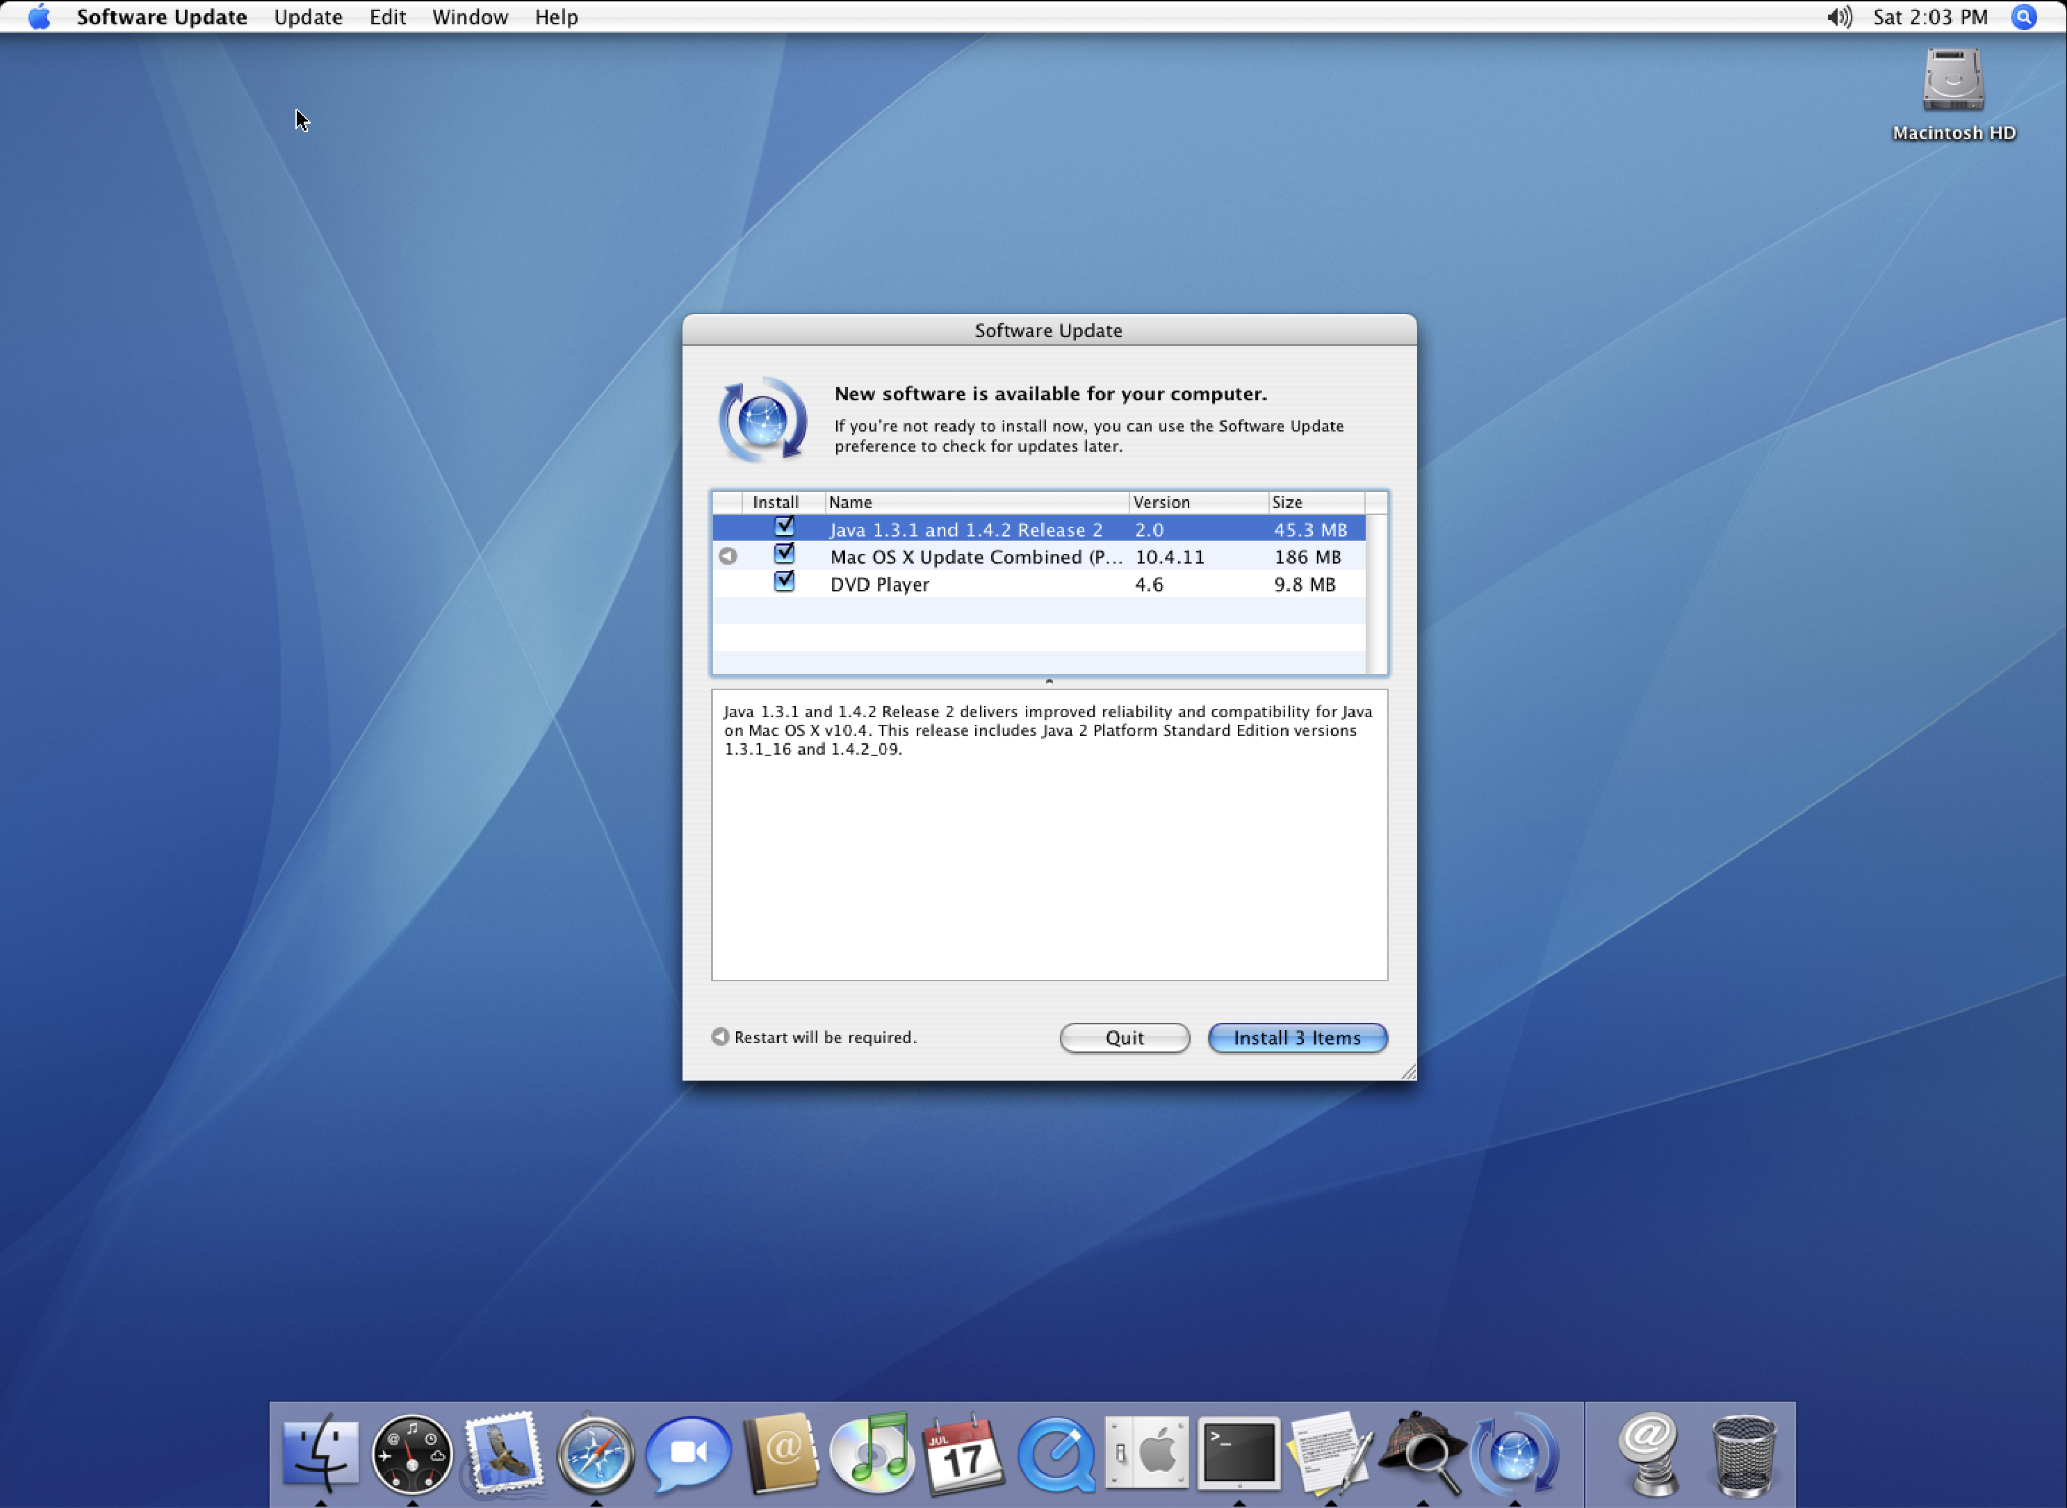Image resolution: width=2067 pixels, height=1508 pixels.
Task: Click the Spotlight search icon
Action: pyautogui.click(x=2023, y=17)
